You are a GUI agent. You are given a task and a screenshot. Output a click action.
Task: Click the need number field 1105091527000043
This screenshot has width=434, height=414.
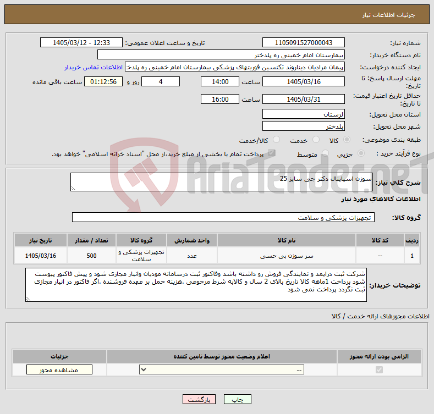tap(303, 43)
